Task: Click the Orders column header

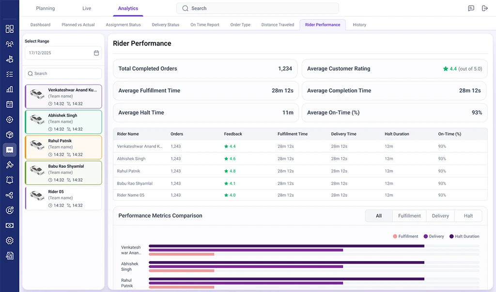Action: (177, 134)
